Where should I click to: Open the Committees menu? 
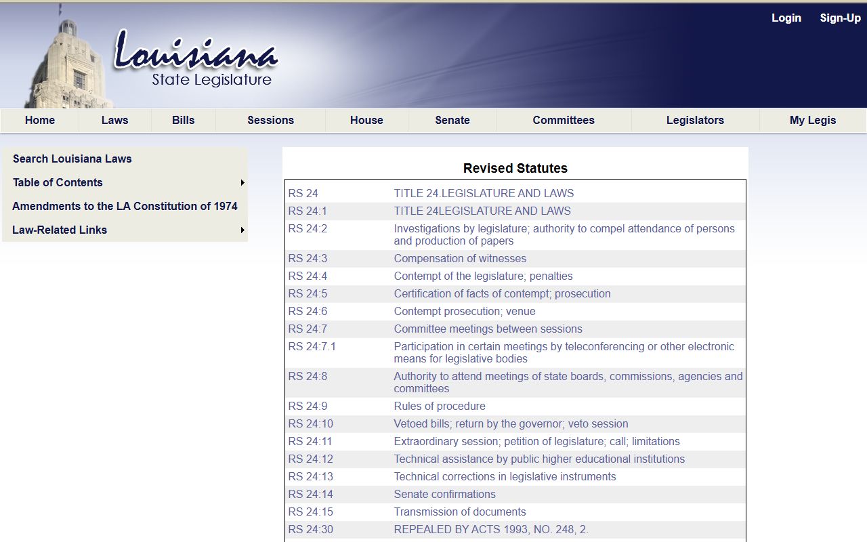pyautogui.click(x=564, y=120)
